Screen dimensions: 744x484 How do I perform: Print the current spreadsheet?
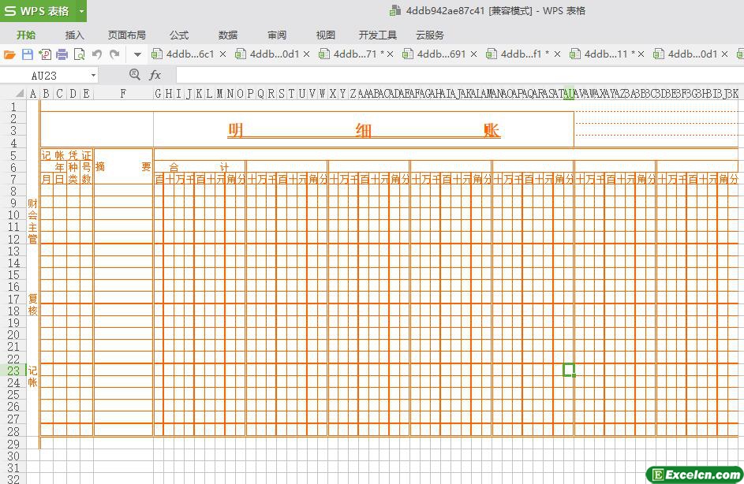[x=62, y=54]
